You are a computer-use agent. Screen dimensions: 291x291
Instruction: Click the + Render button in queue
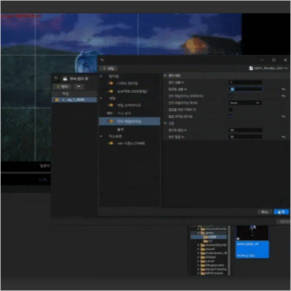[62, 87]
